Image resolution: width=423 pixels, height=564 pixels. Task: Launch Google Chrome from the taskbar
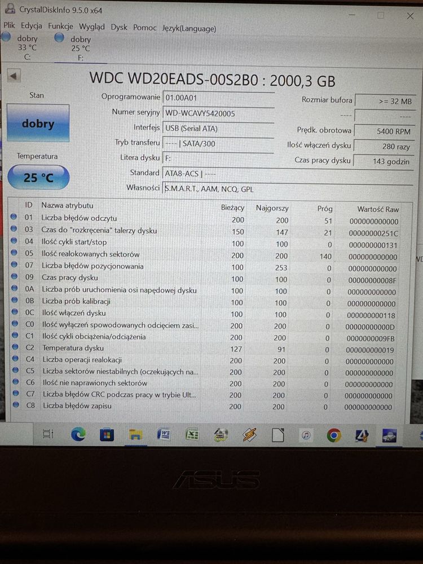pyautogui.click(x=334, y=435)
